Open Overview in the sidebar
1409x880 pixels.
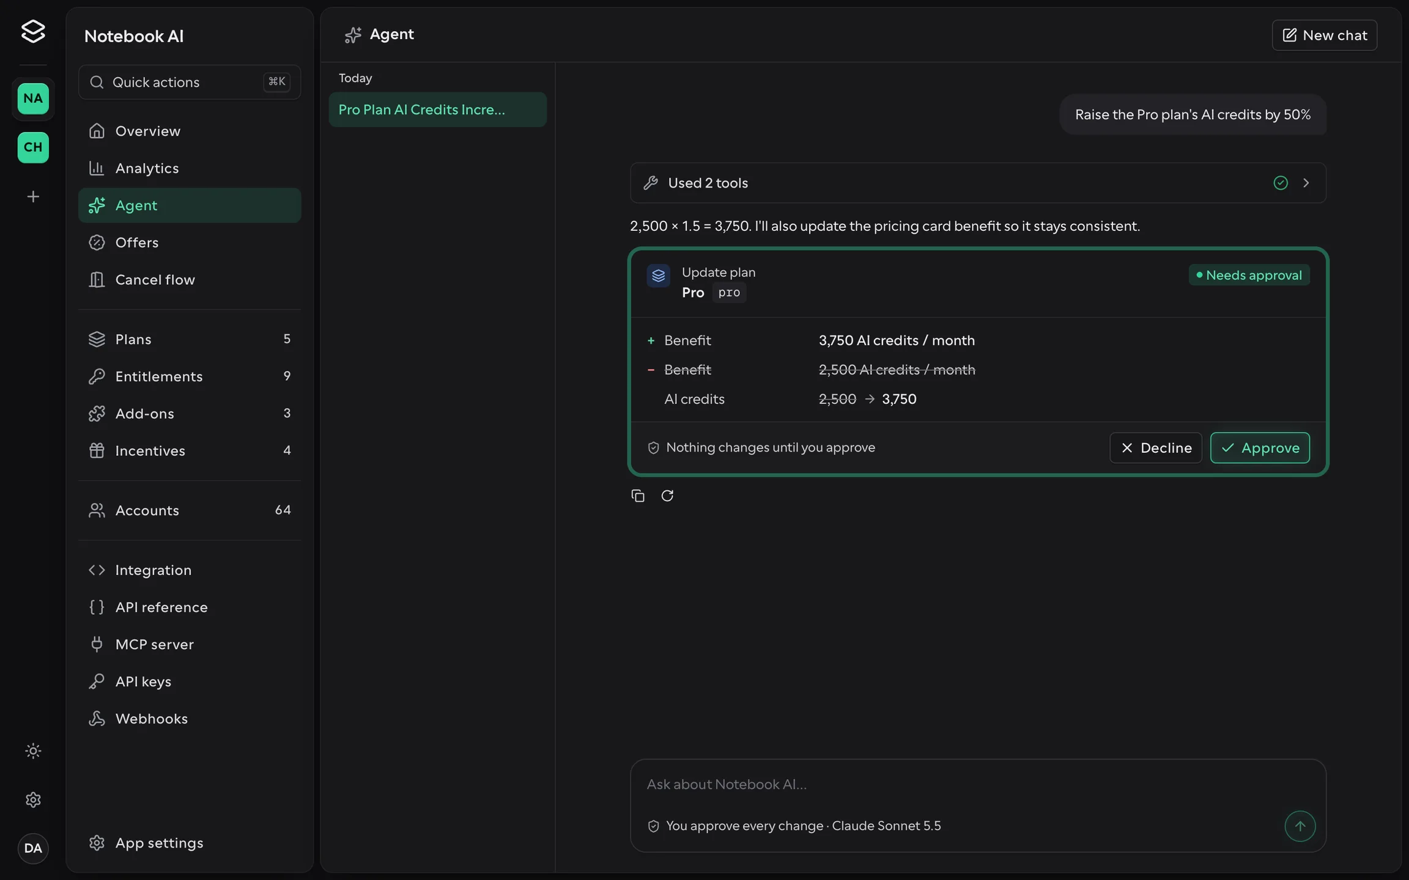(190, 131)
